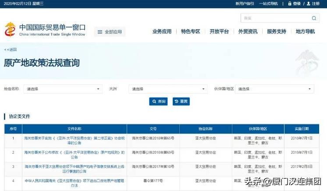327x191 pixels.
Task: Click the lock icon beside 登录
Action: click(x=289, y=4)
